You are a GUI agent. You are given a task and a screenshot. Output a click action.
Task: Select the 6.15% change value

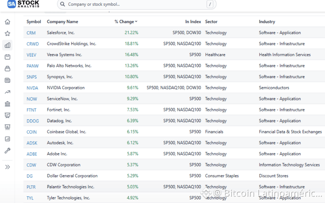(x=133, y=132)
